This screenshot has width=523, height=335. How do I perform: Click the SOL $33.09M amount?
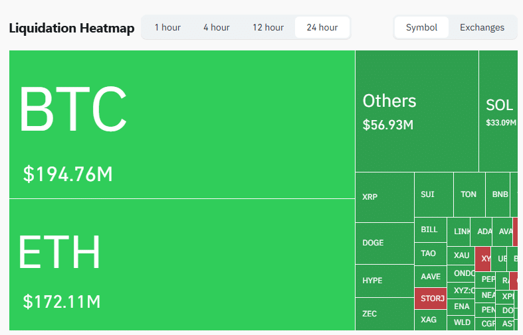(x=500, y=123)
